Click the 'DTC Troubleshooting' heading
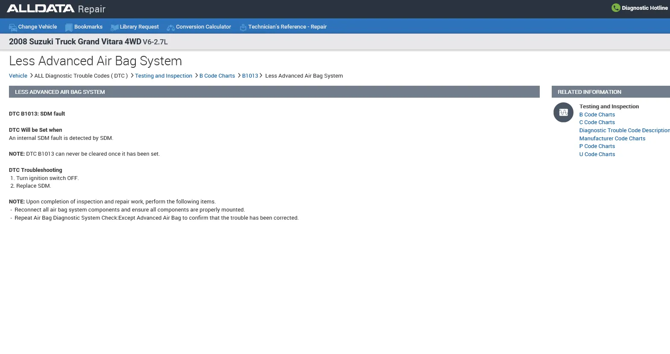 tap(35, 170)
